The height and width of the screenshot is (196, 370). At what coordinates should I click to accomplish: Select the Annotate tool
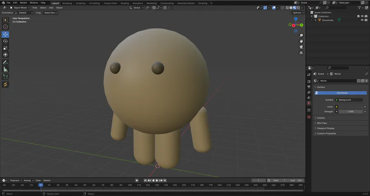[5, 63]
